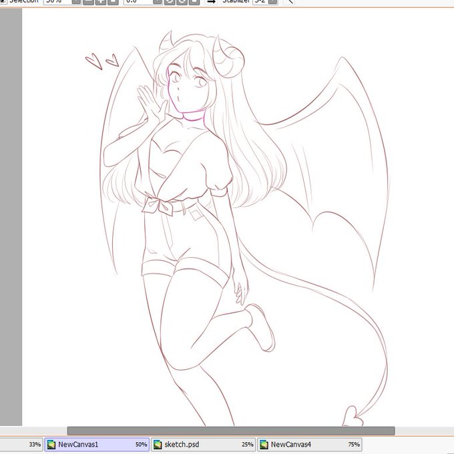Open the zoom percentage dropdown arrow
The width and height of the screenshot is (454, 454).
(76, 2)
